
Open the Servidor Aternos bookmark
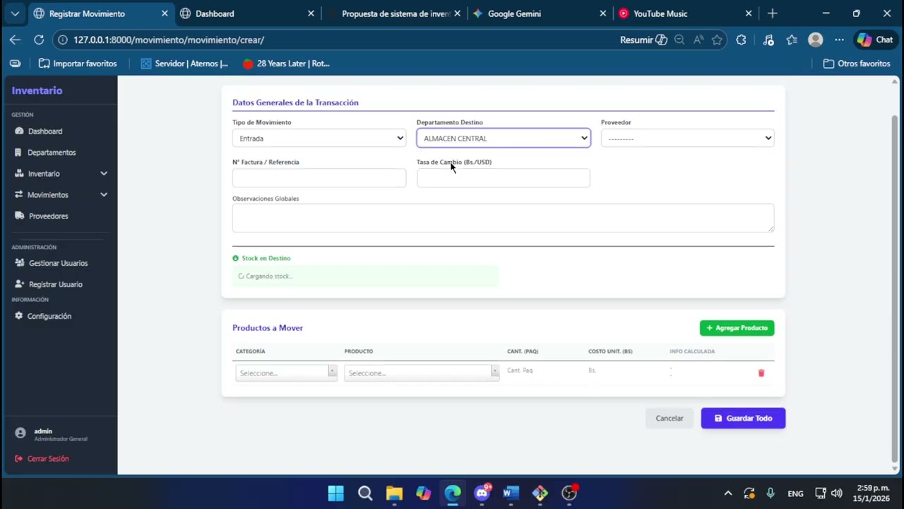coord(184,64)
